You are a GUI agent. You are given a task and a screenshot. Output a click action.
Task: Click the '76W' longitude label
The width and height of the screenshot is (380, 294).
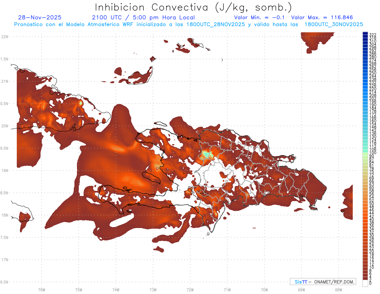[x=41, y=290]
